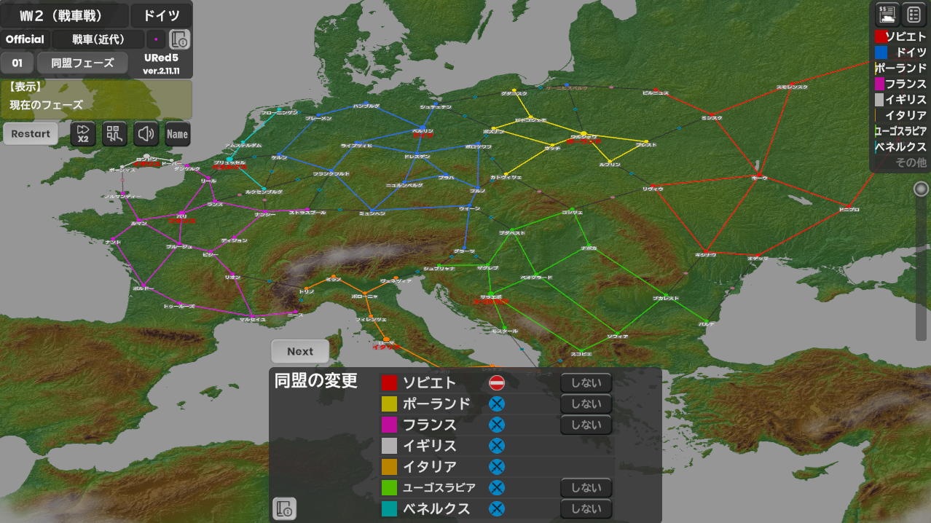Open the list view icon at top right

[x=914, y=15]
